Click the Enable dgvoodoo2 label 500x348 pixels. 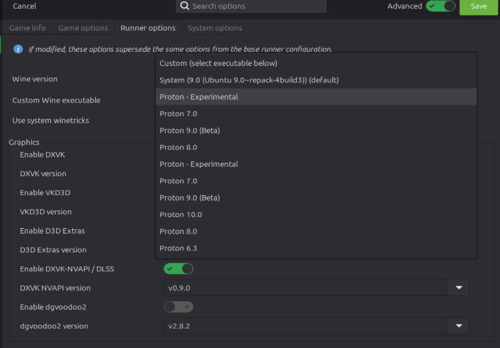coord(53,307)
